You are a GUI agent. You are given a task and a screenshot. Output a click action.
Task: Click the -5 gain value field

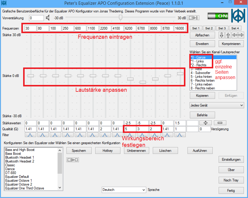click(x=142, y=123)
